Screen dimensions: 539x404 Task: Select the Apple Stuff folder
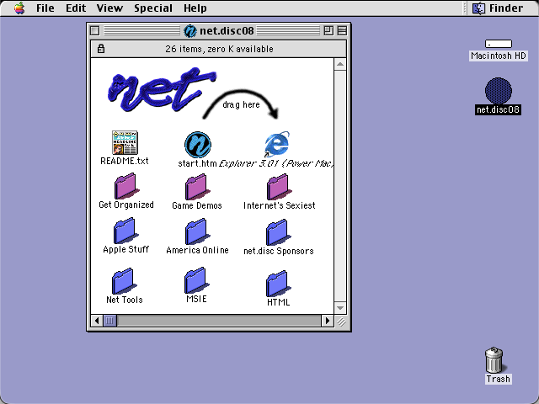click(x=125, y=231)
